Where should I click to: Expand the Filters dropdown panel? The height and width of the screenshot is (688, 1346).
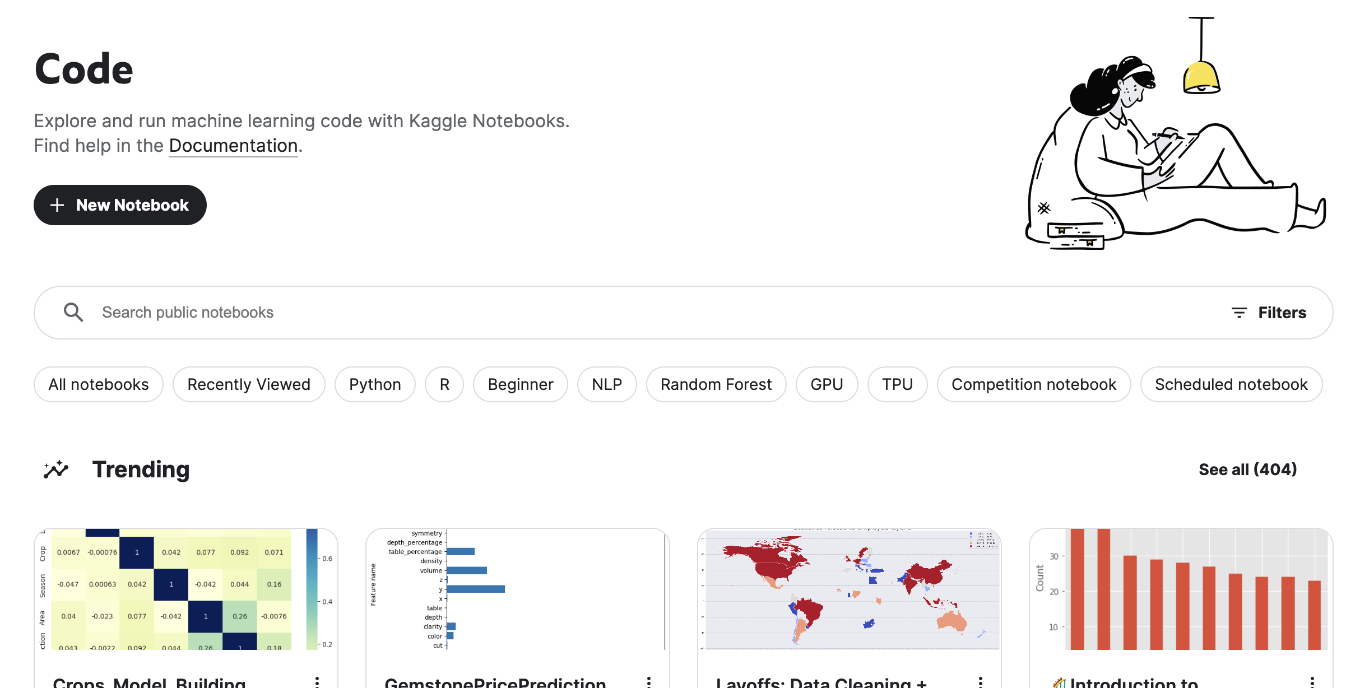coord(1282,313)
